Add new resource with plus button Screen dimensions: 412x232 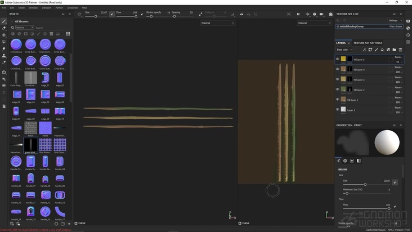69,224
